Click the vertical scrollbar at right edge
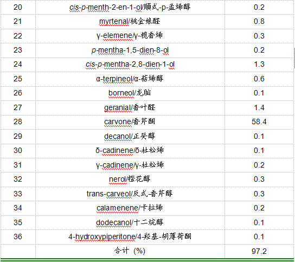This screenshot has width=295, height=262. pyautogui.click(x=294, y=59)
